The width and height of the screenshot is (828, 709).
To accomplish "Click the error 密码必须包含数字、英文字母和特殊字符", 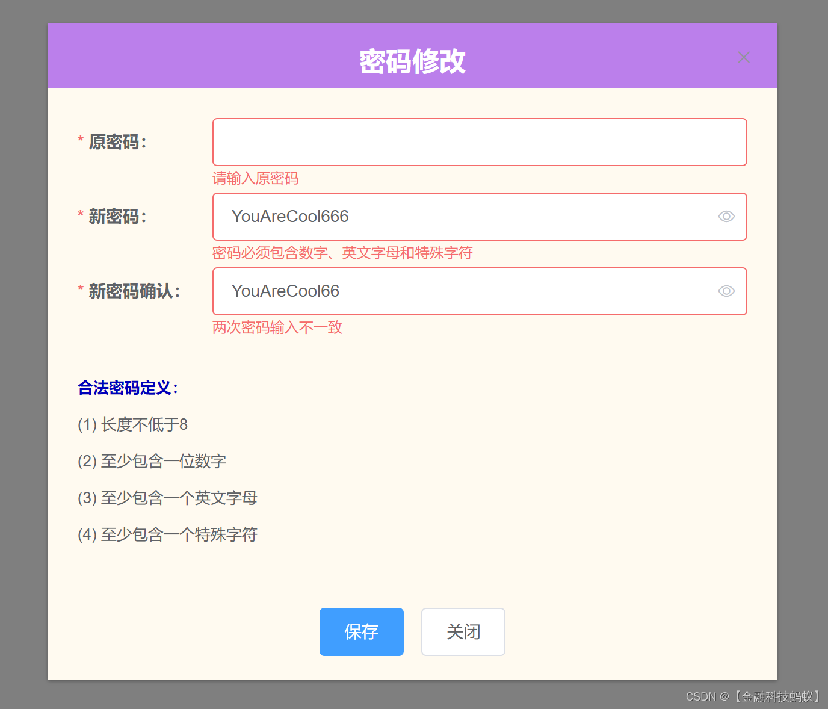I will [342, 253].
